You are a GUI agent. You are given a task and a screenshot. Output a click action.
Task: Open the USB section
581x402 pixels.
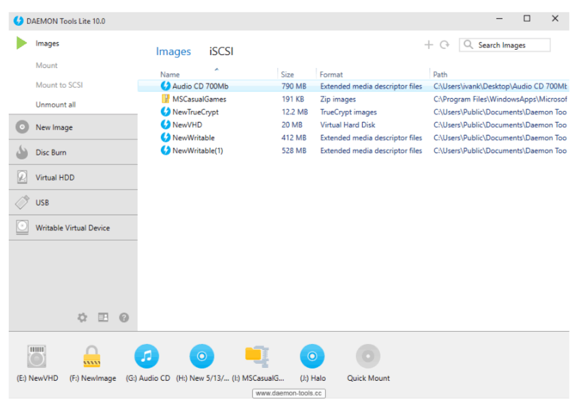pyautogui.click(x=73, y=202)
